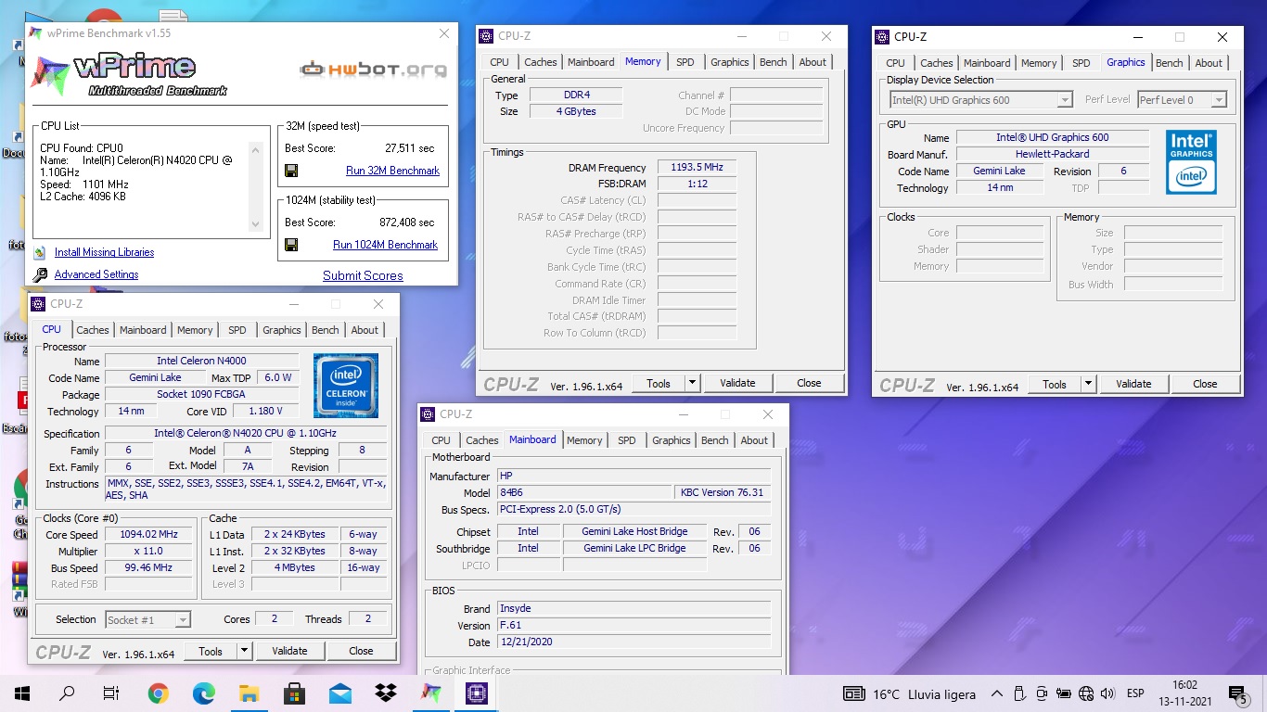This screenshot has height=712, width=1267.
Task: Select the Graphics tab in the Mainboard window
Action: coord(672,440)
